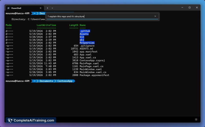Click the 6786 length value
This screenshot has height=127, width=205.
point(75,63)
